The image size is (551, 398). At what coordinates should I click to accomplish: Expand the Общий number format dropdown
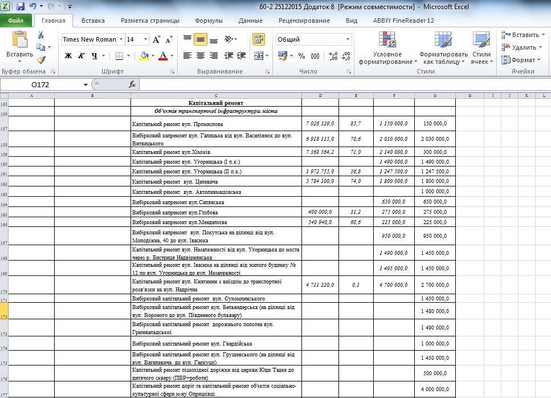(348, 39)
